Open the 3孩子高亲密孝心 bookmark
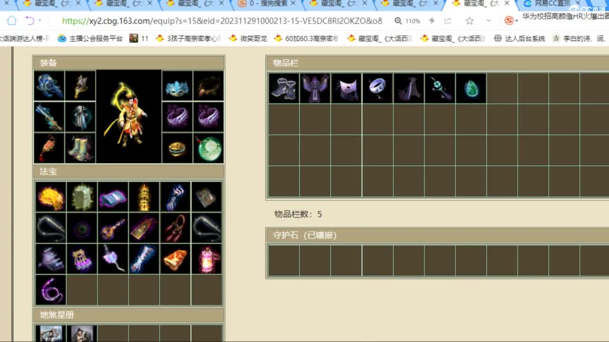The width and height of the screenshot is (609, 342). (188, 38)
